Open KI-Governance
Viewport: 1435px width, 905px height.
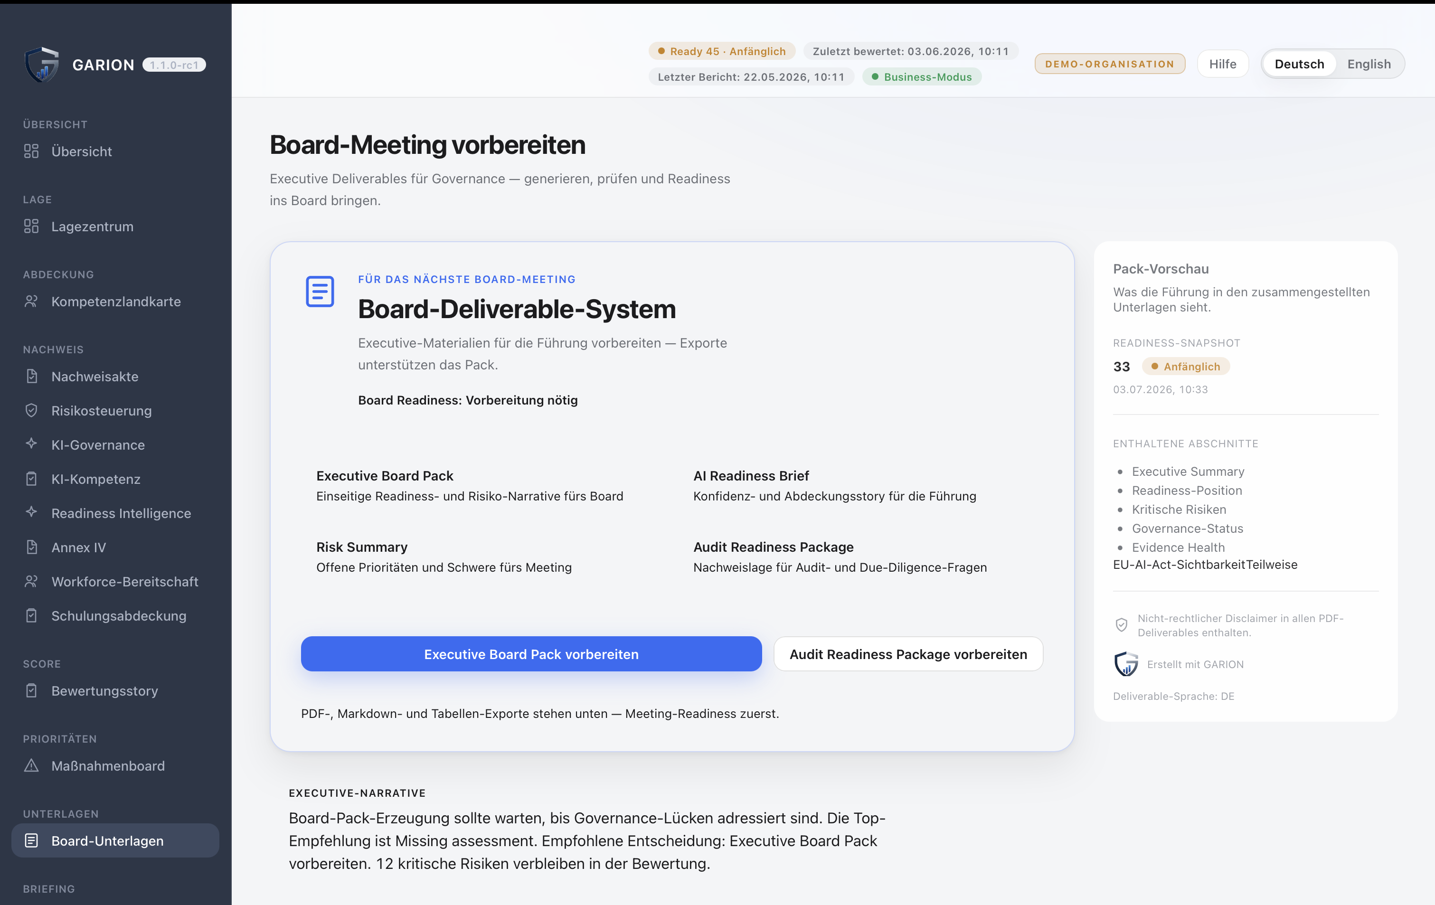coord(115,444)
